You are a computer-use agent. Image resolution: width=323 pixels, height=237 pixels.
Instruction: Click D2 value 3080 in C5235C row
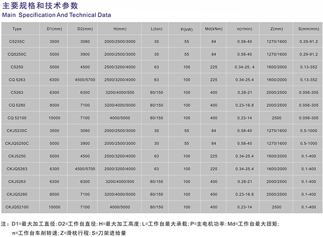click(85, 41)
